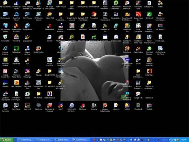Open the My Documents desktop icon
Screen dimensions: 189x142
pos(5,4)
